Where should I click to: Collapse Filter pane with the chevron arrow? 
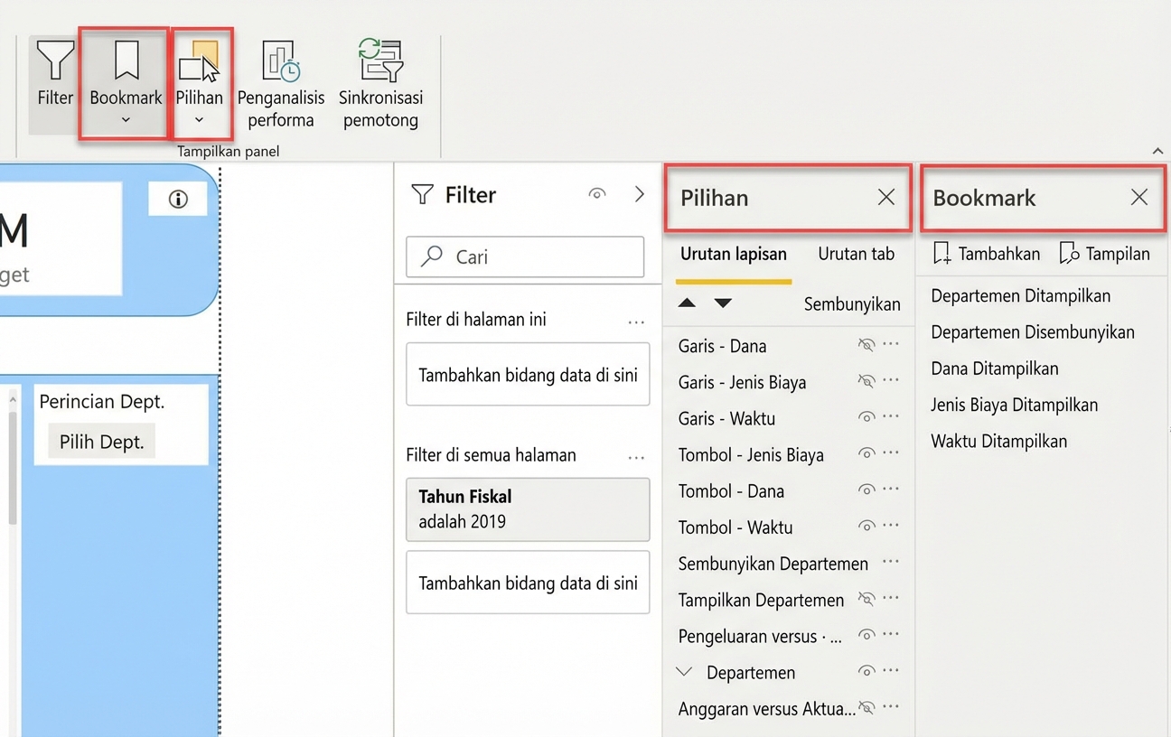point(640,194)
